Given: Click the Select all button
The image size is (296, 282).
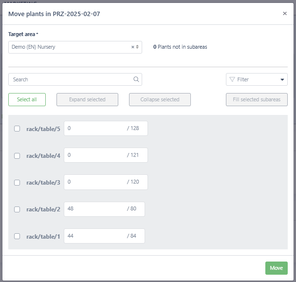Looking at the screenshot, I should coord(27,99).
